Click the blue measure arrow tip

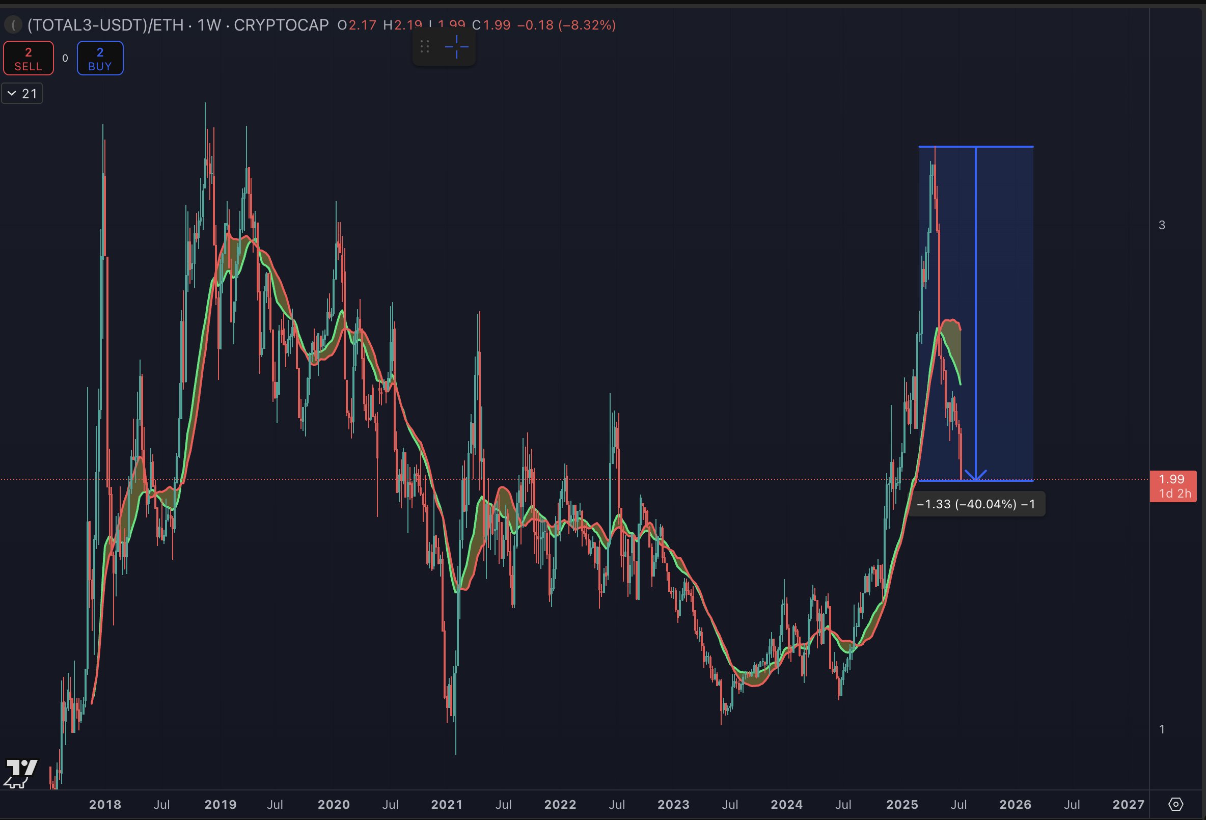(x=976, y=479)
